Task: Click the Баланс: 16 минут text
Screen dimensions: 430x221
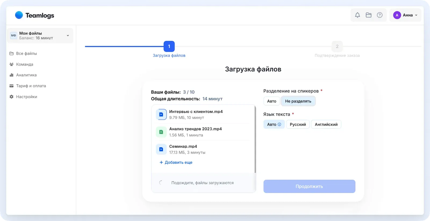Action: 36,38
